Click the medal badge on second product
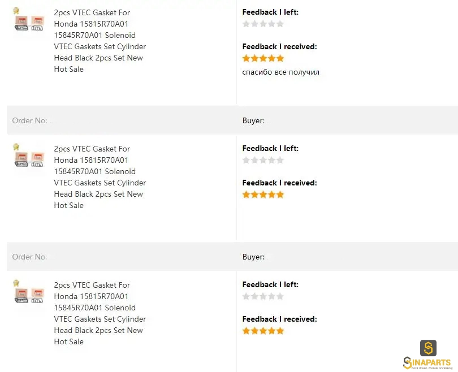 pyautogui.click(x=16, y=147)
